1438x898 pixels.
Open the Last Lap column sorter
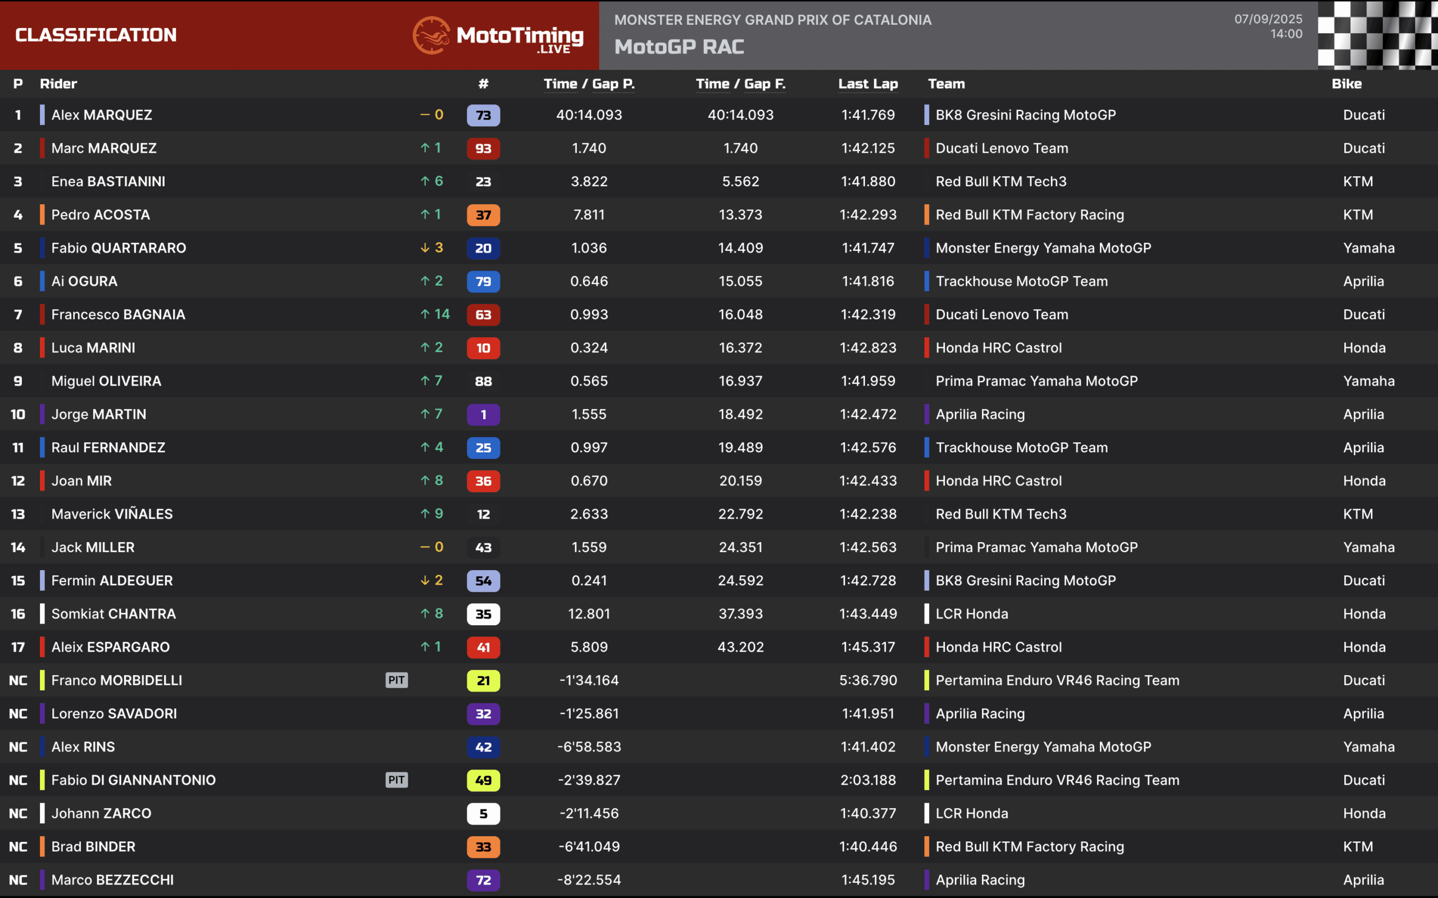[867, 84]
